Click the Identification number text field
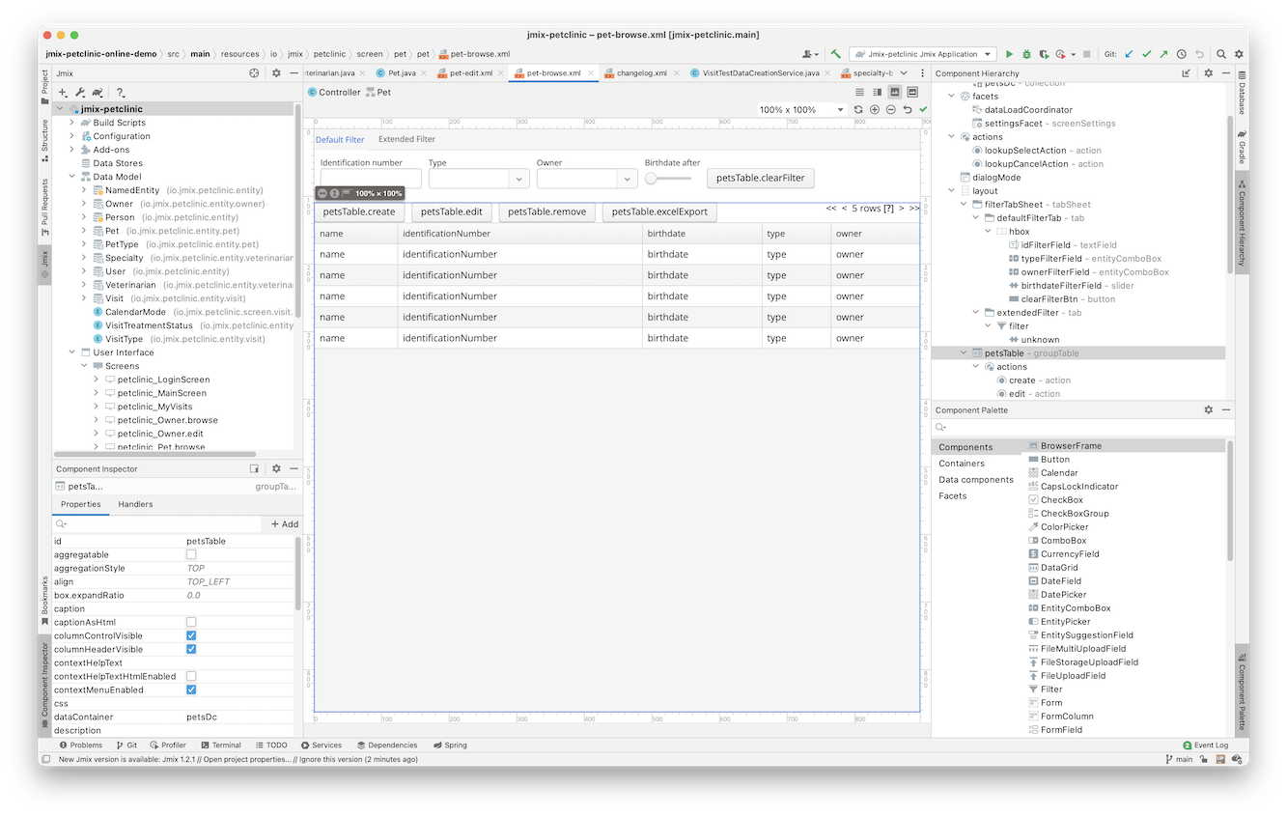The image size is (1287, 816). (371, 179)
